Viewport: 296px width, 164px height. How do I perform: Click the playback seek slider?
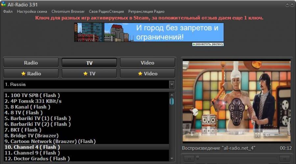coord(237,157)
